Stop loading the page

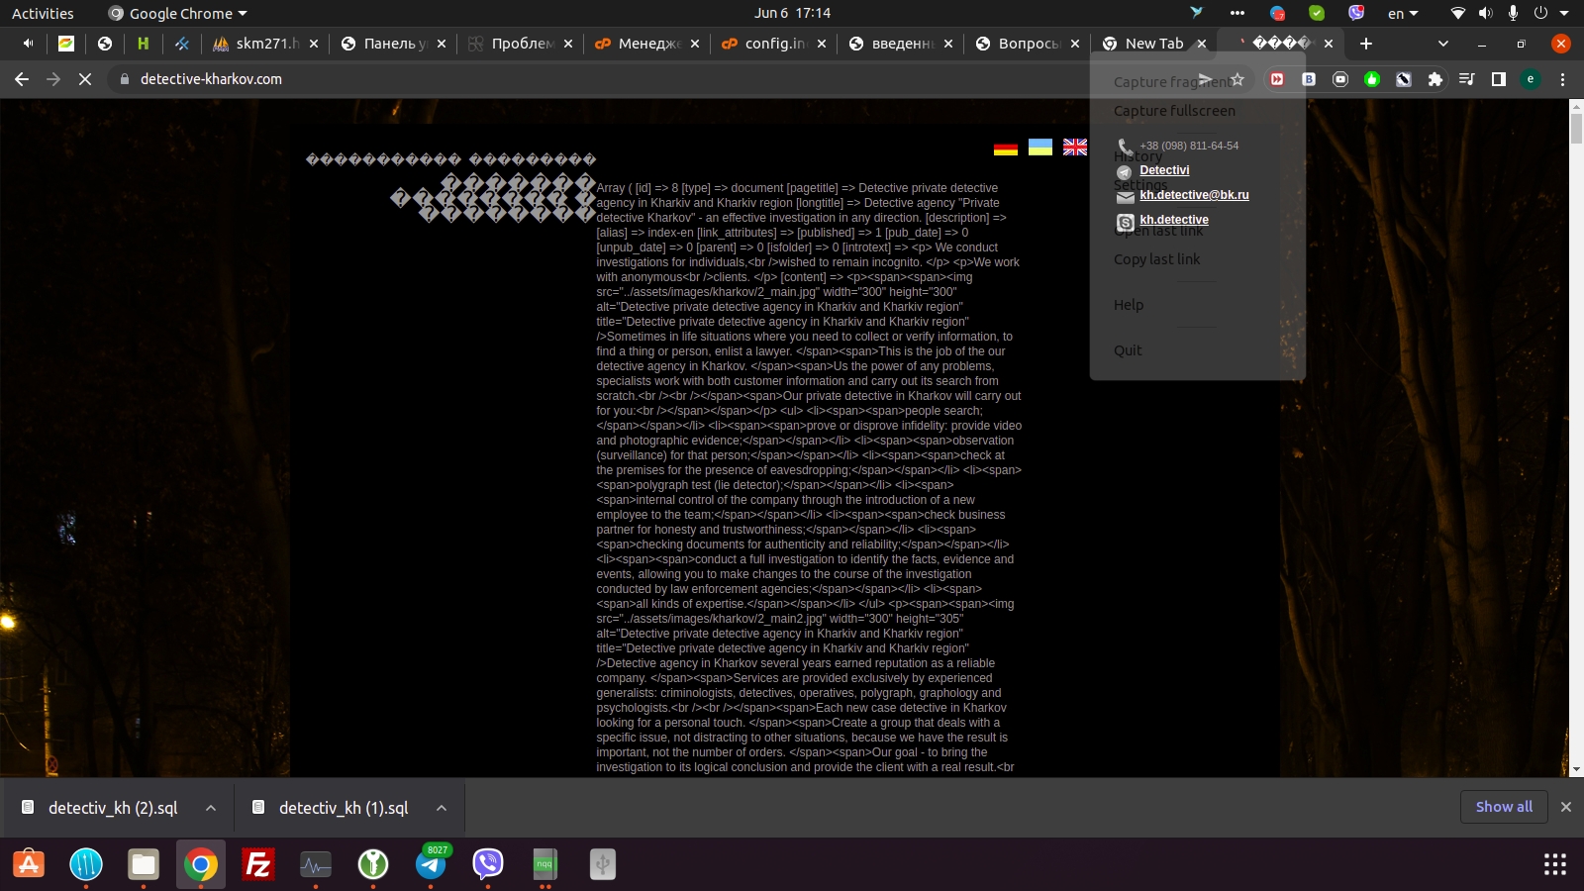point(85,79)
